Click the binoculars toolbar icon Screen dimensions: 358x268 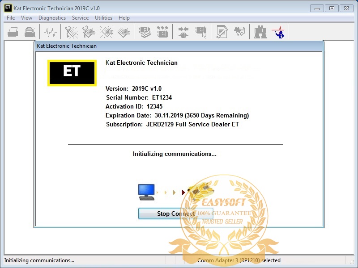[260, 32]
